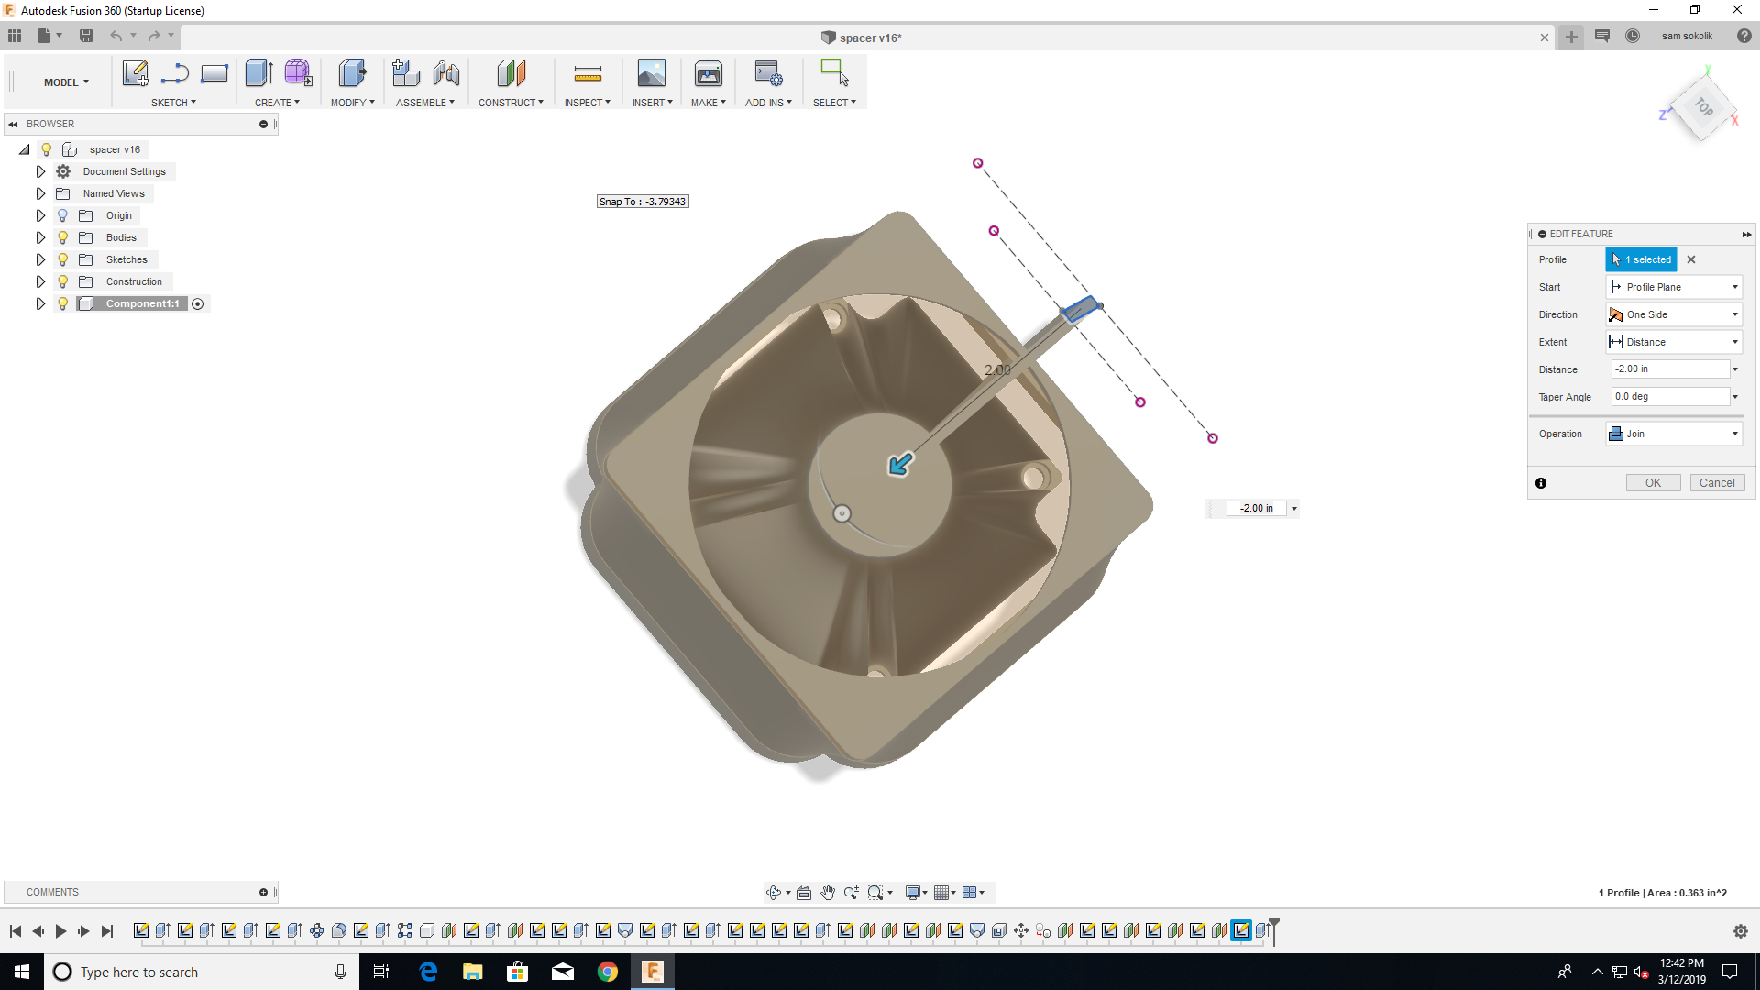This screenshot has height=990, width=1760.
Task: Hide the Sketches folder with its lightbulb
Action: coord(62,259)
